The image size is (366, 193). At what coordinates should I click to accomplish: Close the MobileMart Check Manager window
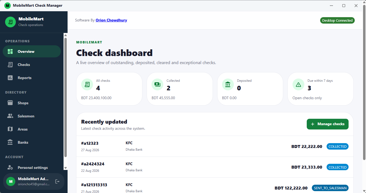pyautogui.click(x=356, y=5)
